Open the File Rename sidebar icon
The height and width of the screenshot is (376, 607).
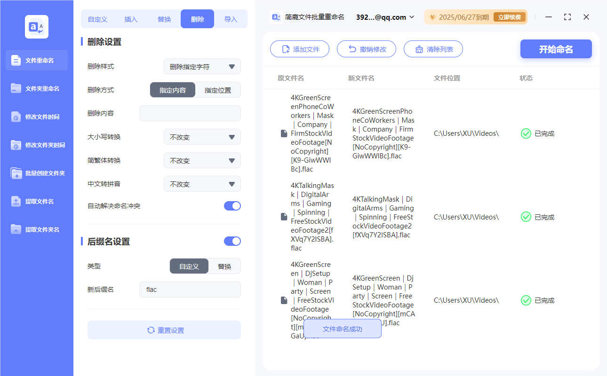coord(16,60)
